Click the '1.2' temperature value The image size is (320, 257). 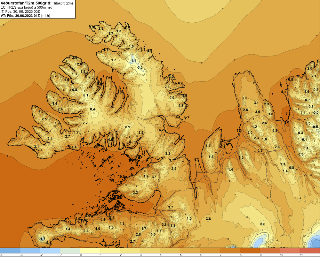[x=254, y=127]
